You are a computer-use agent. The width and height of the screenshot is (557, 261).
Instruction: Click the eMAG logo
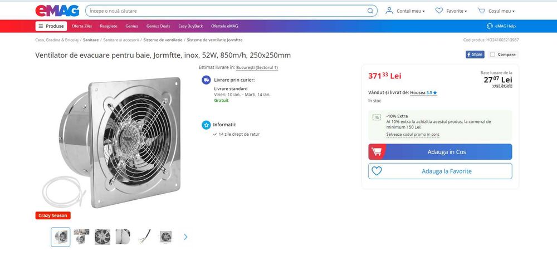[57, 11]
